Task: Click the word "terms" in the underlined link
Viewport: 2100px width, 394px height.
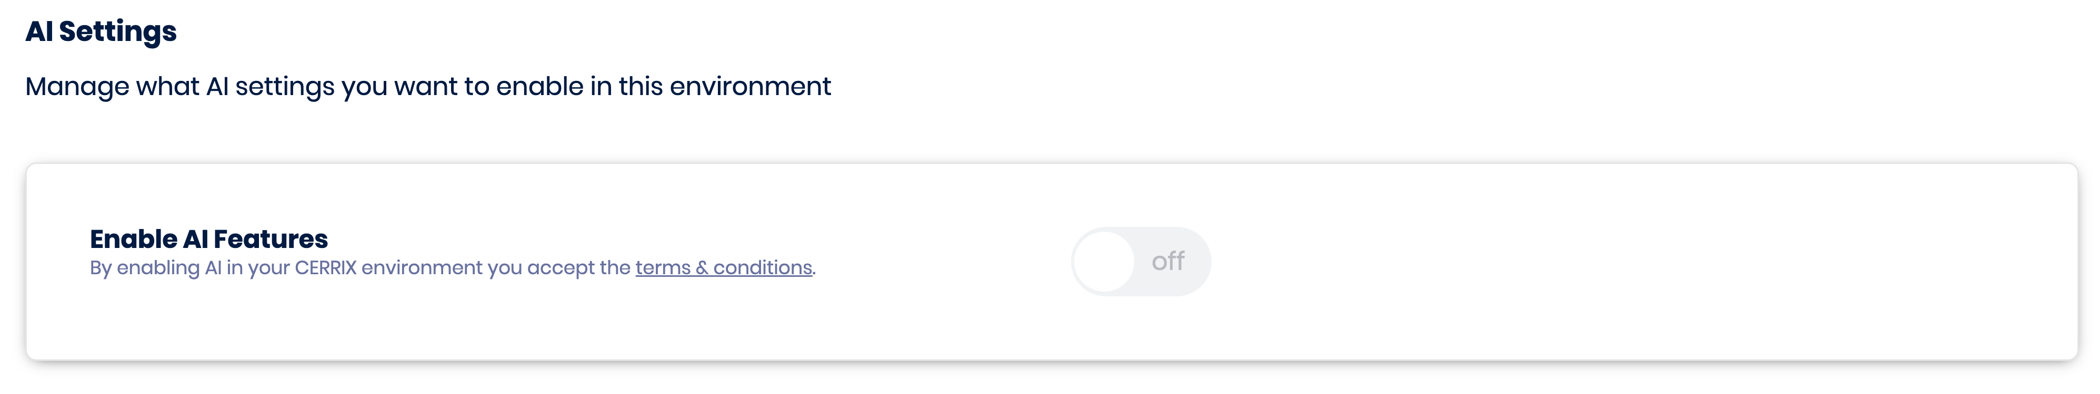Action: coord(662,268)
